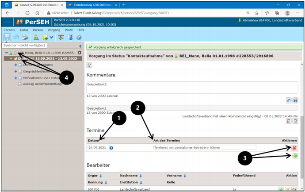The height and width of the screenshot is (192, 305).
Task: Click the undo icon below the comment box
Action: point(289,100)
